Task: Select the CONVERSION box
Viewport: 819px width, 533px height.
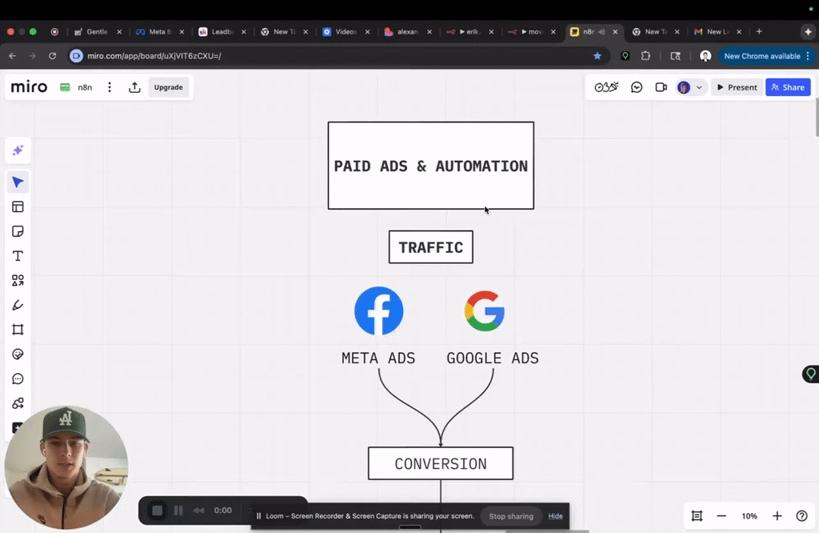Action: coord(441,463)
